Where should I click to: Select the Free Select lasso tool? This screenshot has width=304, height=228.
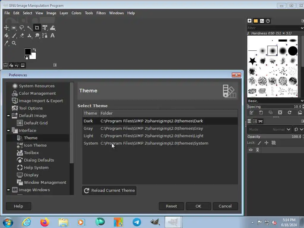tap(21, 28)
